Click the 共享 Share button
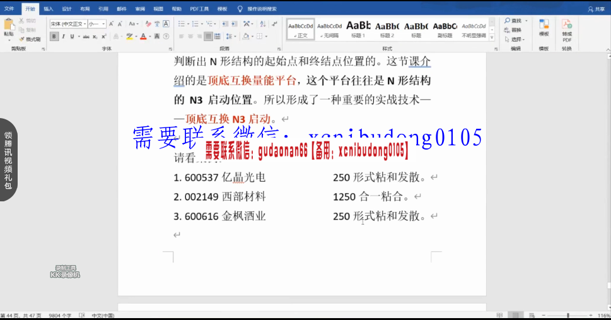The width and height of the screenshot is (611, 320). [x=596, y=9]
